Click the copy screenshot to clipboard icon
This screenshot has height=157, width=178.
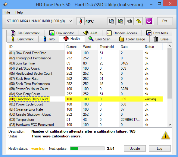(x=120, y=21)
